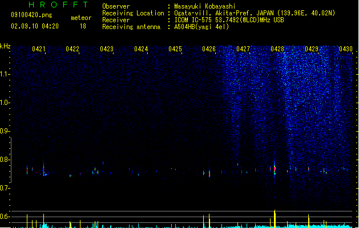Click the 1.1 kHz axis label
The image size is (359, 228).
5,74
